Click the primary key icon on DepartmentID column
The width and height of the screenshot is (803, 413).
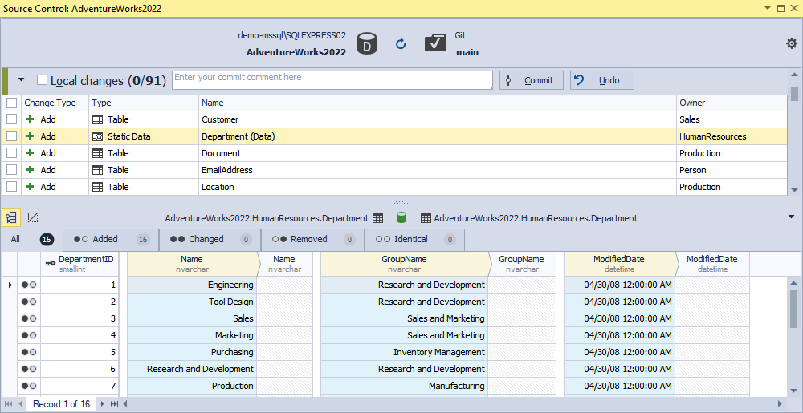50,263
